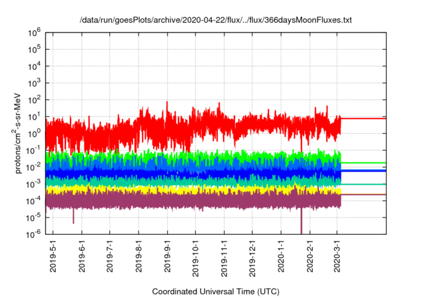This screenshot has width=426, height=298.
Task: Click the 10^6 y-axis tick label
Action: click(x=35, y=31)
